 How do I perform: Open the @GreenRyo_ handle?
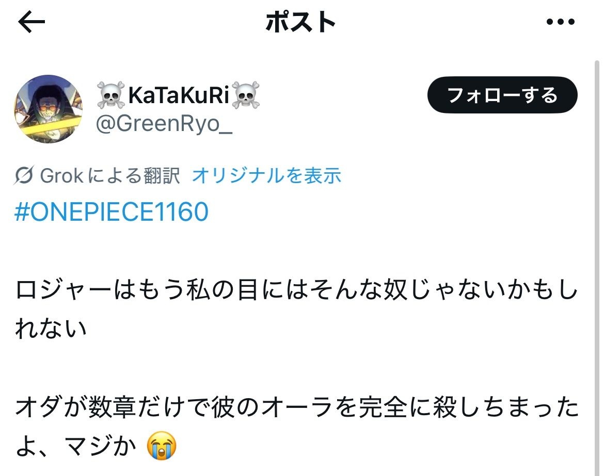164,124
